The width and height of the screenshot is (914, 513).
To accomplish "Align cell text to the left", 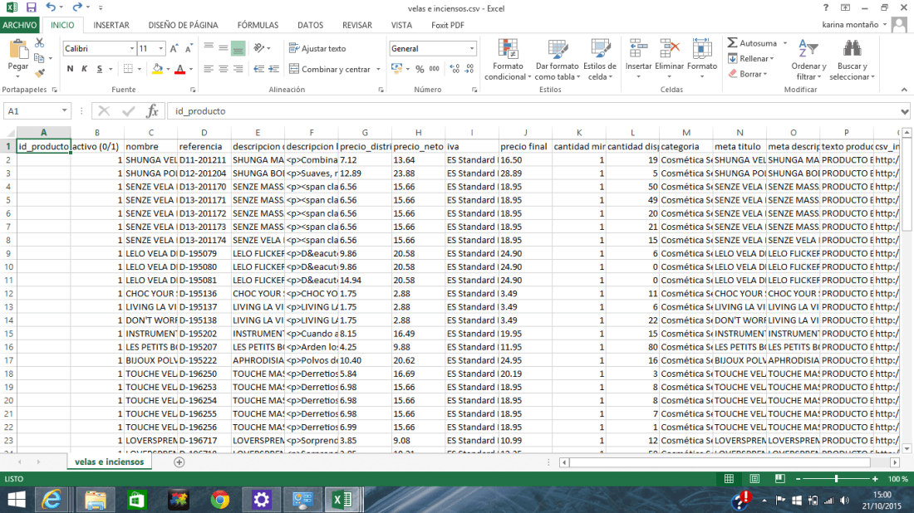I will click(208, 69).
